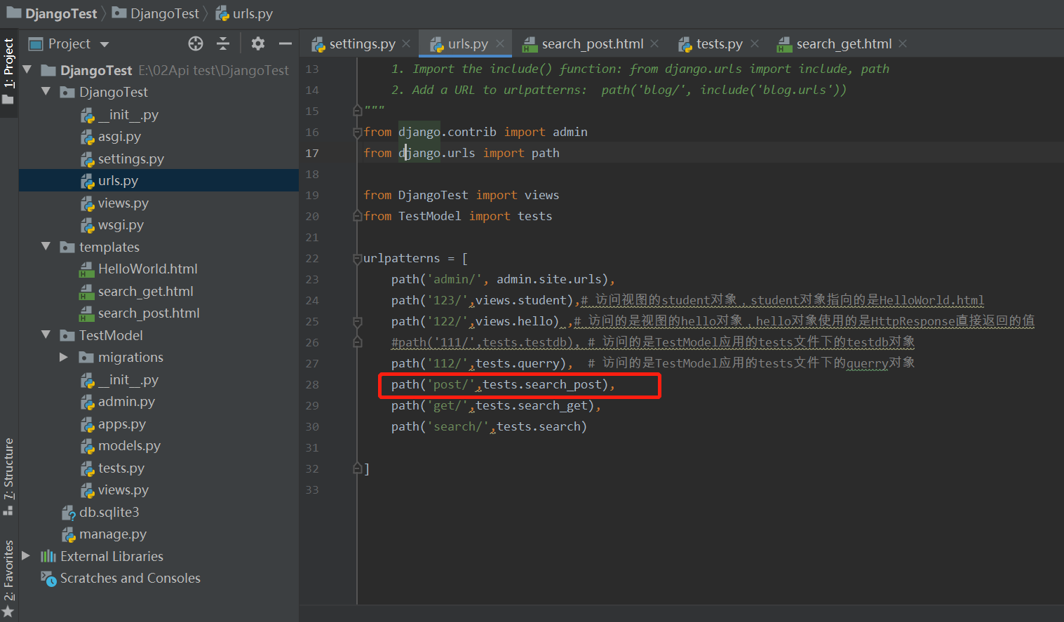Select HelloWorld.html in templates folder
1064x622 pixels.
147,269
